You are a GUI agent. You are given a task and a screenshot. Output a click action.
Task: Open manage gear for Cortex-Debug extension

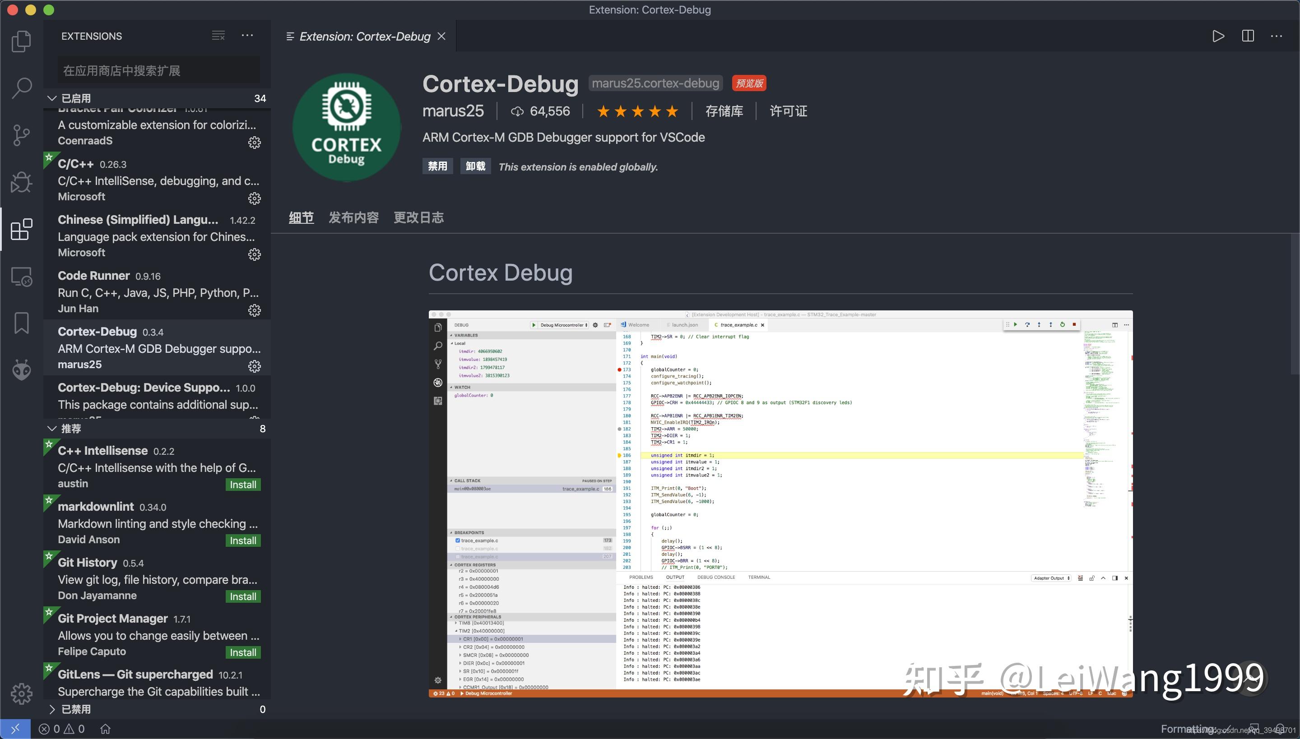click(x=255, y=366)
